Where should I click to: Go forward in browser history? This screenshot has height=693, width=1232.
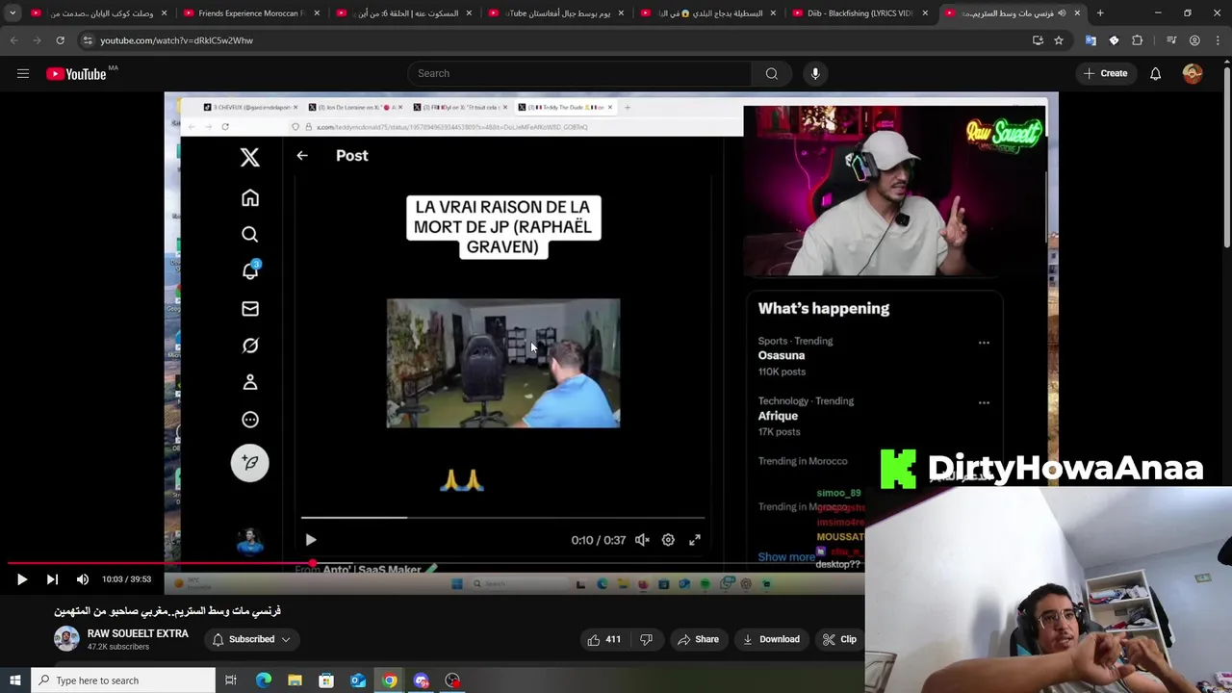[x=37, y=40]
